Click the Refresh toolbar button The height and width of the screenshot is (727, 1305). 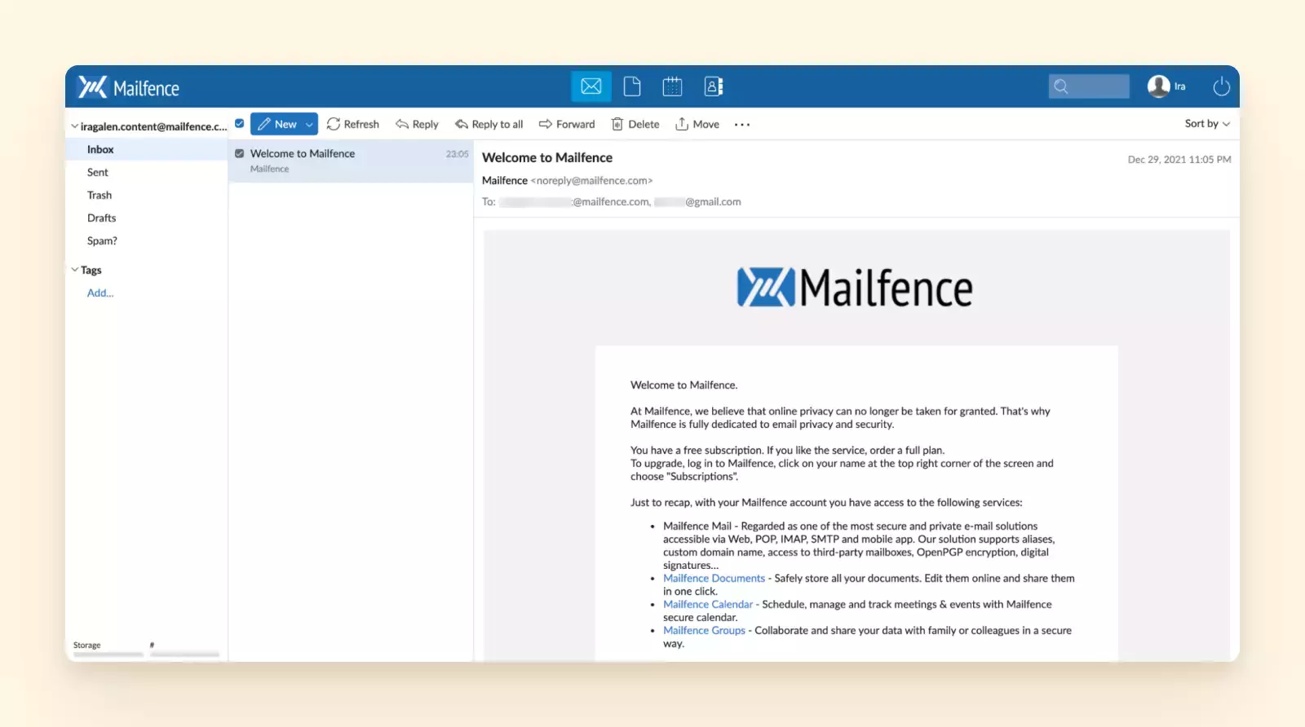pos(352,124)
